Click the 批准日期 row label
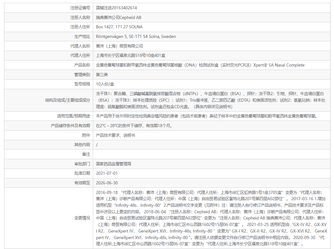This screenshot has width=334, height=249. [x=82, y=173]
